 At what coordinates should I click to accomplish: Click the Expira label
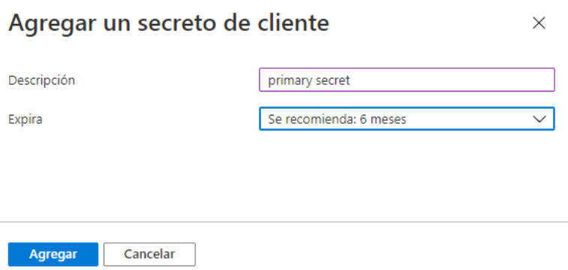coord(26,119)
